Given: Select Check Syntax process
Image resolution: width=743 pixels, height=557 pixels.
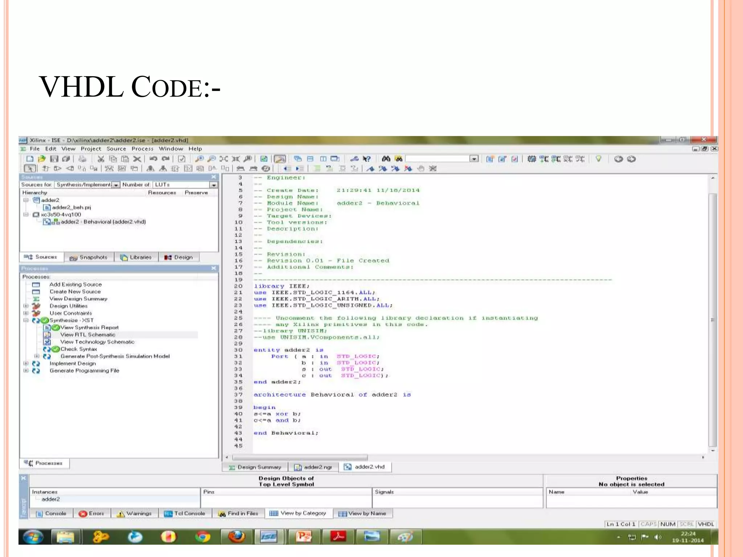Looking at the screenshot, I should pos(79,349).
